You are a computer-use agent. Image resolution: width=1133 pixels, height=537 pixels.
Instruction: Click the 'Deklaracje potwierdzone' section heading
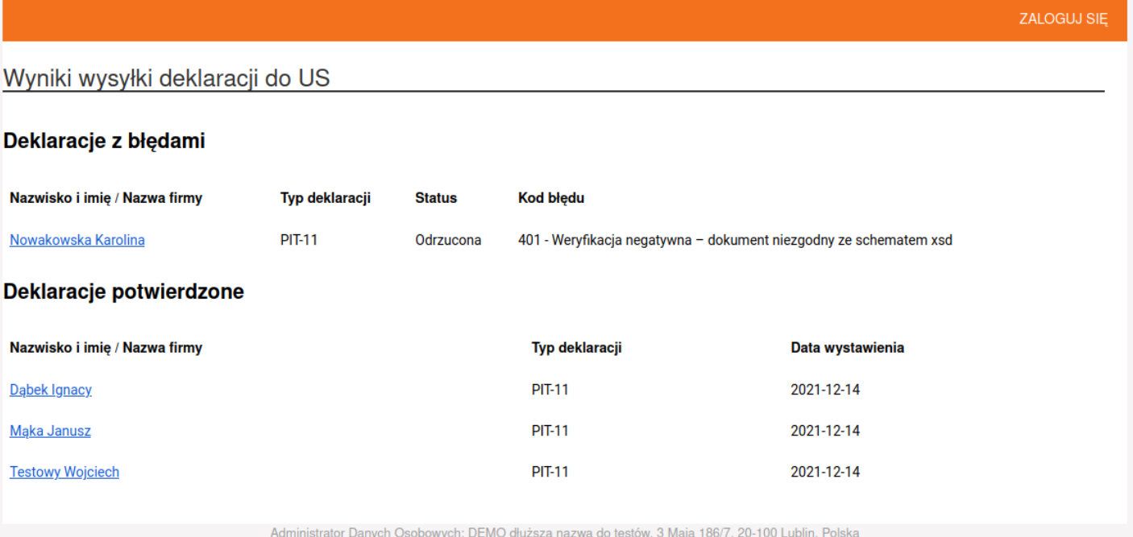123,292
